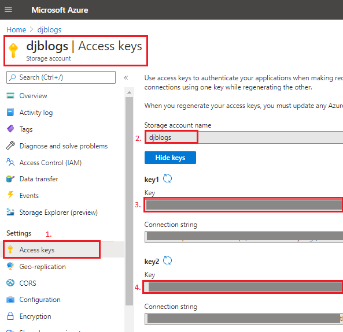Click Storage account name field djblogs
The image size is (343, 332).
(244, 137)
